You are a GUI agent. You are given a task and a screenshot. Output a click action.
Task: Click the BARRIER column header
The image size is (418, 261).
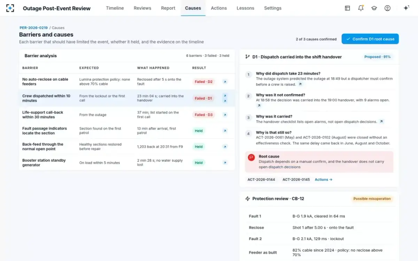[x=30, y=68]
